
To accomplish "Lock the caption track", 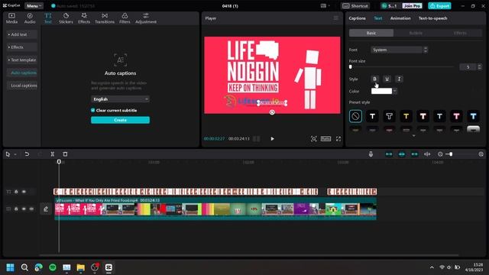I will (16, 192).
